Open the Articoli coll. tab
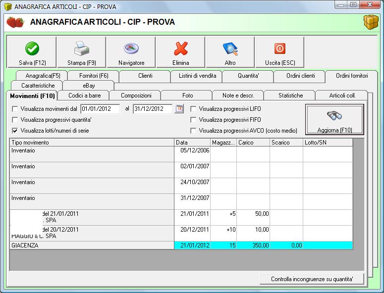This screenshot has height=293, width=384. 342,96
